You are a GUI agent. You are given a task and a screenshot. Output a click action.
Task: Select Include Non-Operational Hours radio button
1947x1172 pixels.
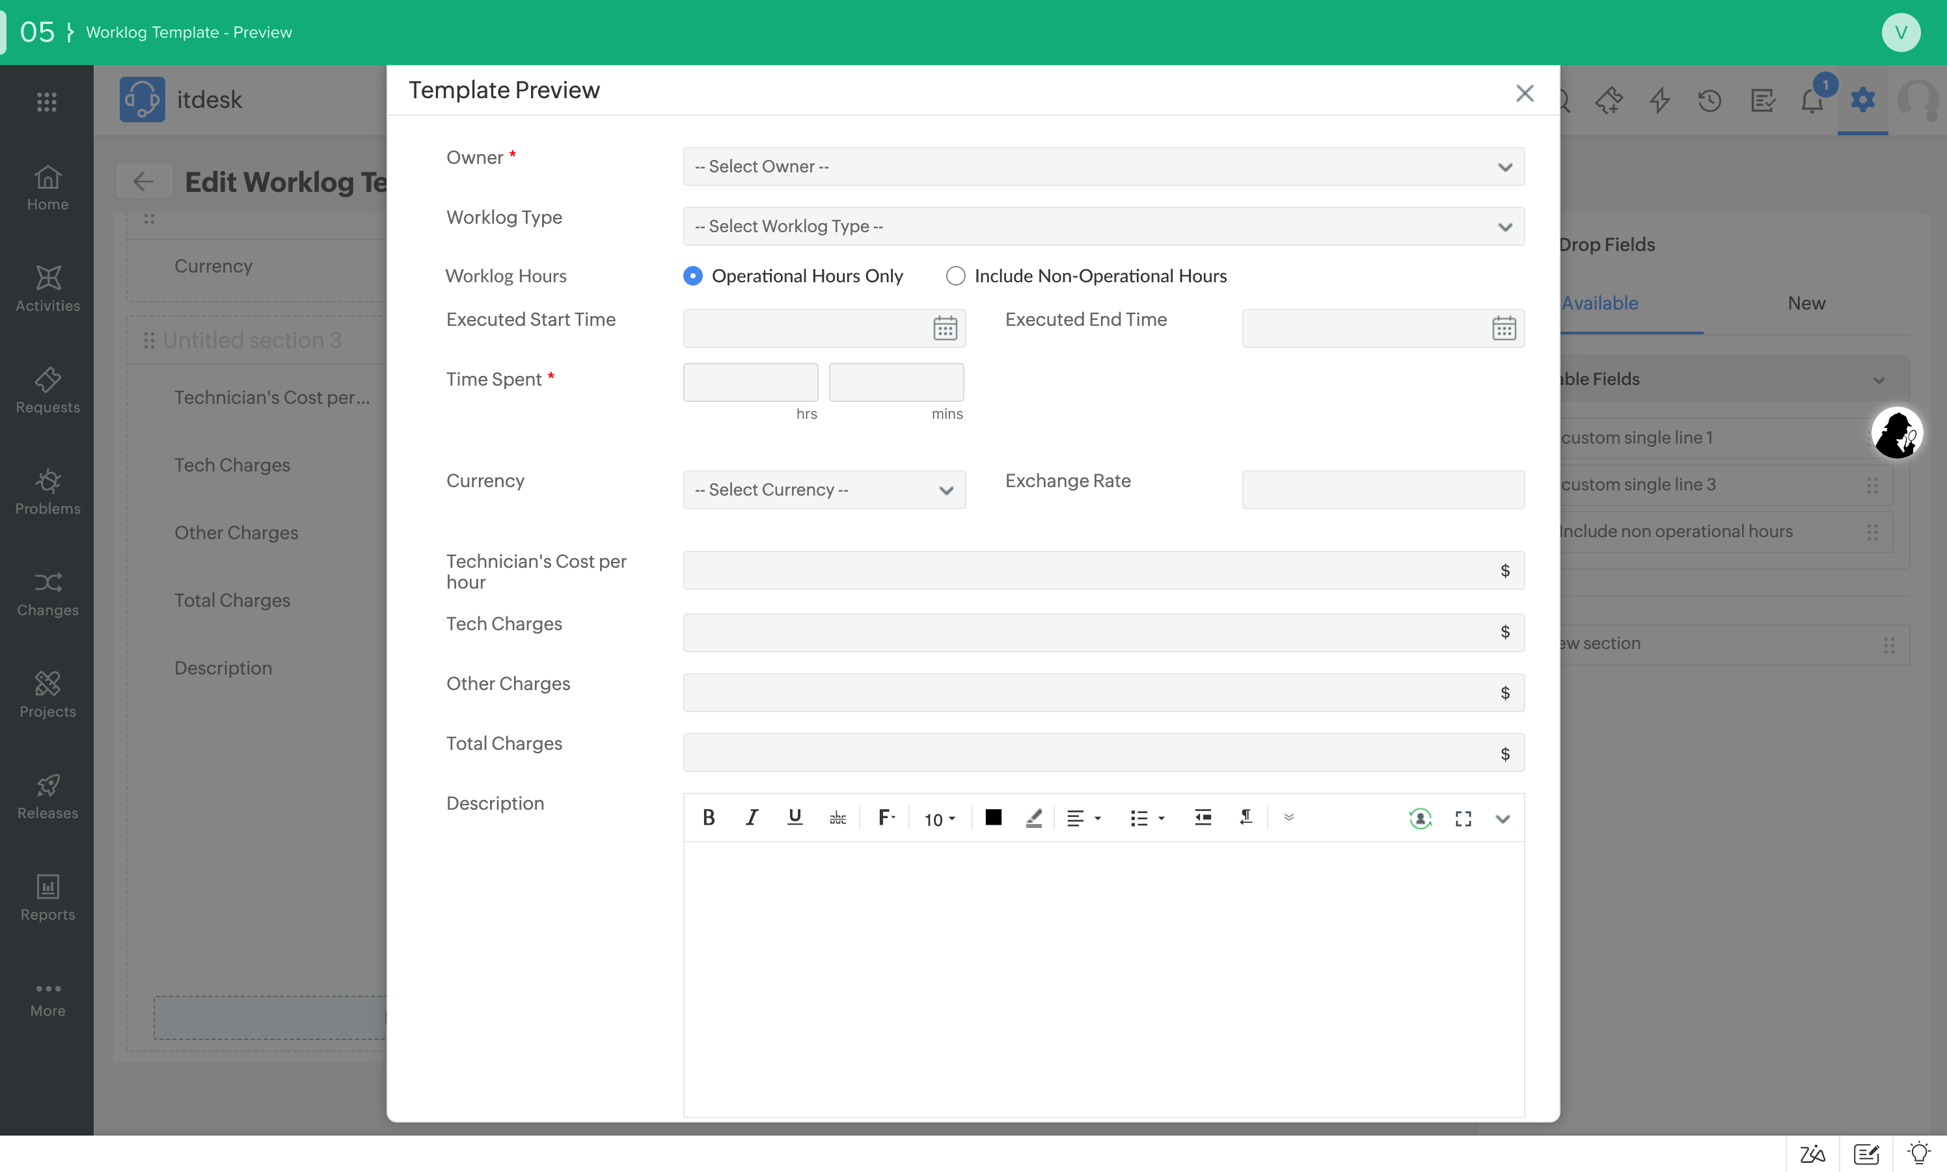(955, 276)
